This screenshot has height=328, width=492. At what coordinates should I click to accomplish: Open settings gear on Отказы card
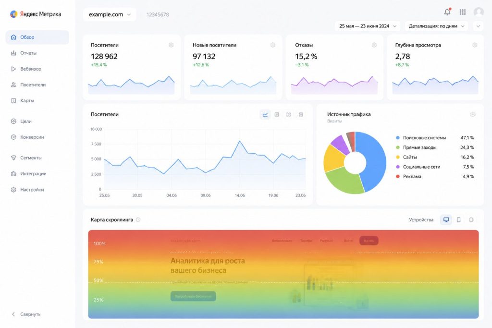pyautogui.click(x=374, y=45)
